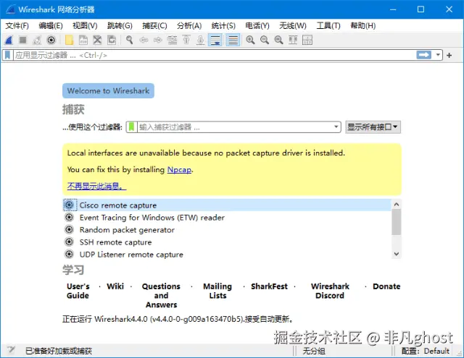Screen dimensions: 464x358
Task: Expand display filter history dropdown arrow
Action: 438,55
